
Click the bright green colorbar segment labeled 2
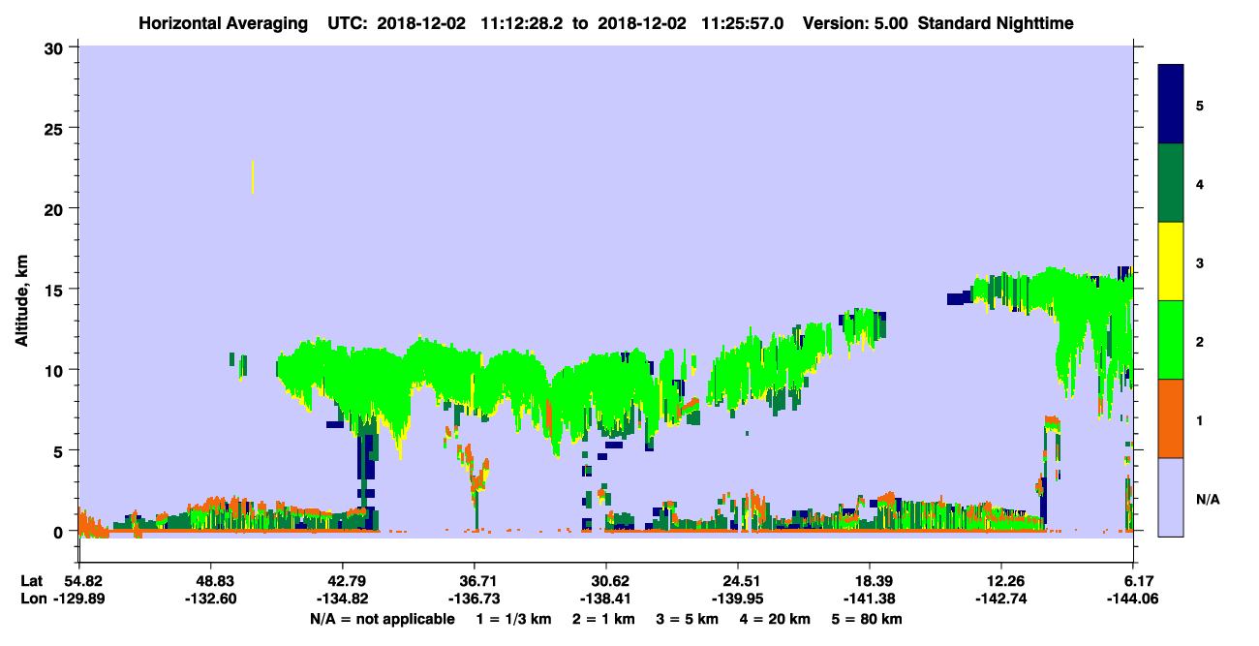pyautogui.click(x=1171, y=340)
